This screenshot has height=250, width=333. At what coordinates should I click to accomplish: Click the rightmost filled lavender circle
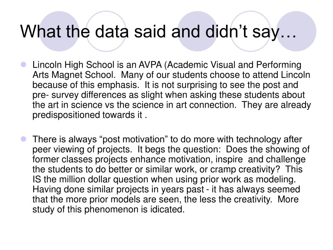296,31
